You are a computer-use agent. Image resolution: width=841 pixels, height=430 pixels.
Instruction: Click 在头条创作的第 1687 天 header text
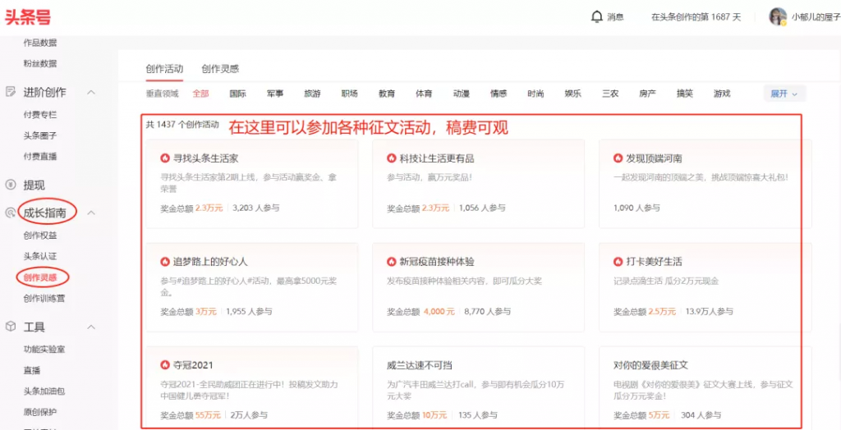pos(696,17)
